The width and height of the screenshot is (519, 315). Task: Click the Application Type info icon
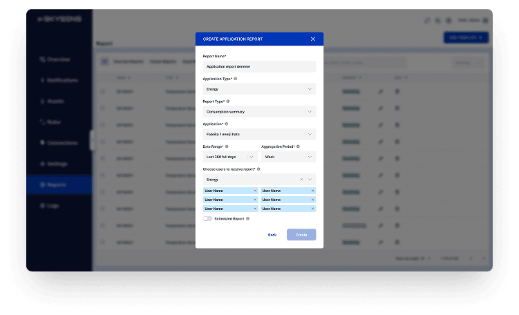click(235, 79)
